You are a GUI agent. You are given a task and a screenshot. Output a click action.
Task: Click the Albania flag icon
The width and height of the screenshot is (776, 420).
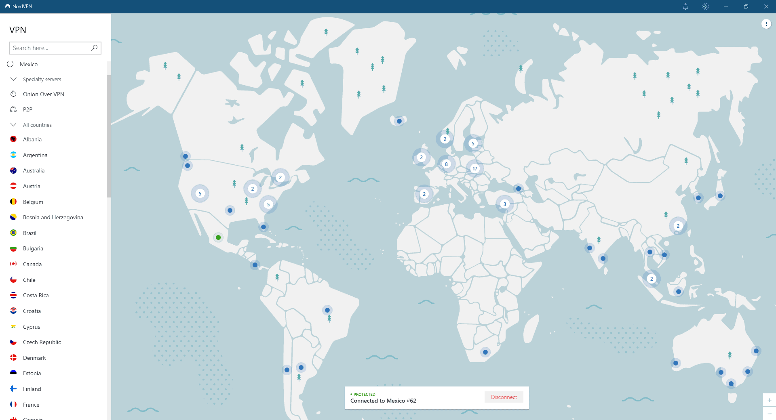tap(13, 139)
